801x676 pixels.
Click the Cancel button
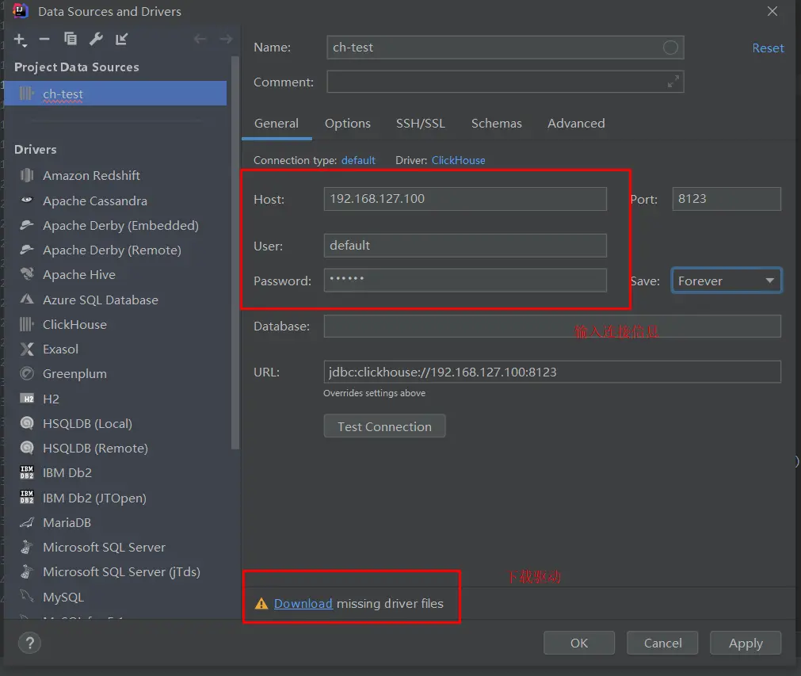tap(662, 643)
